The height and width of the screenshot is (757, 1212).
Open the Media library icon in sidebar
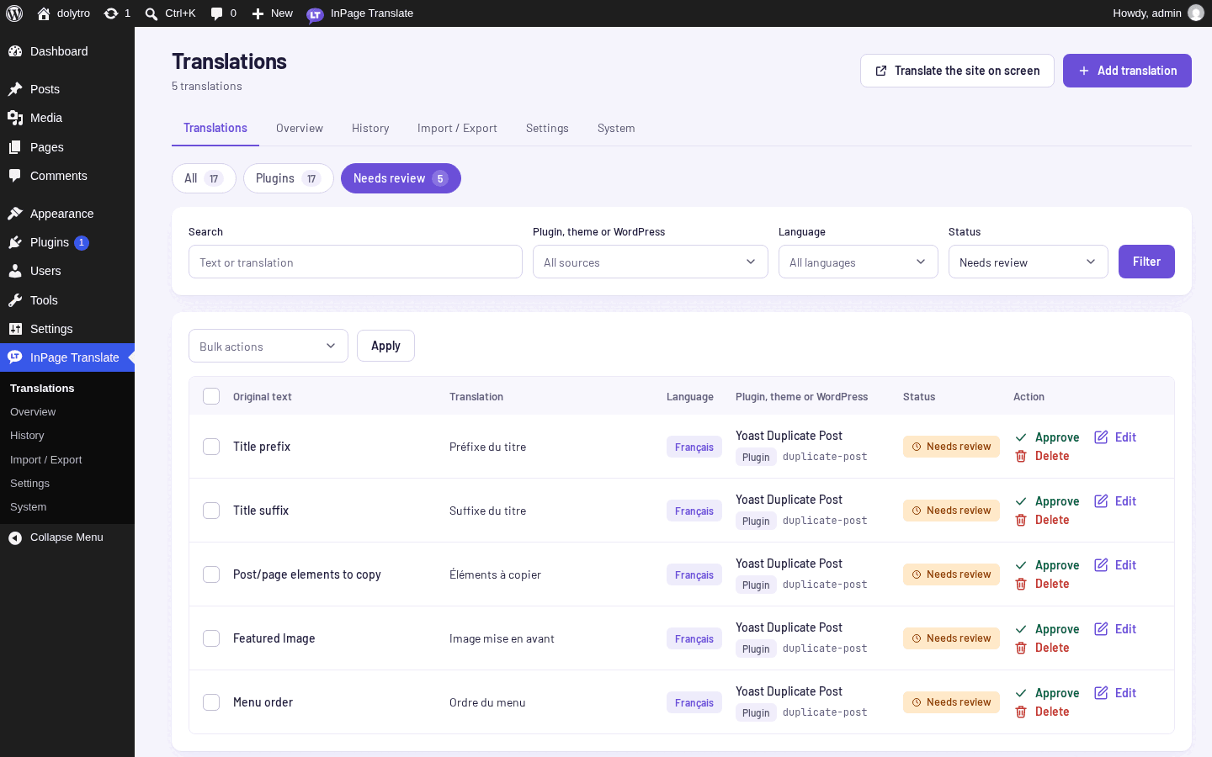click(x=15, y=118)
